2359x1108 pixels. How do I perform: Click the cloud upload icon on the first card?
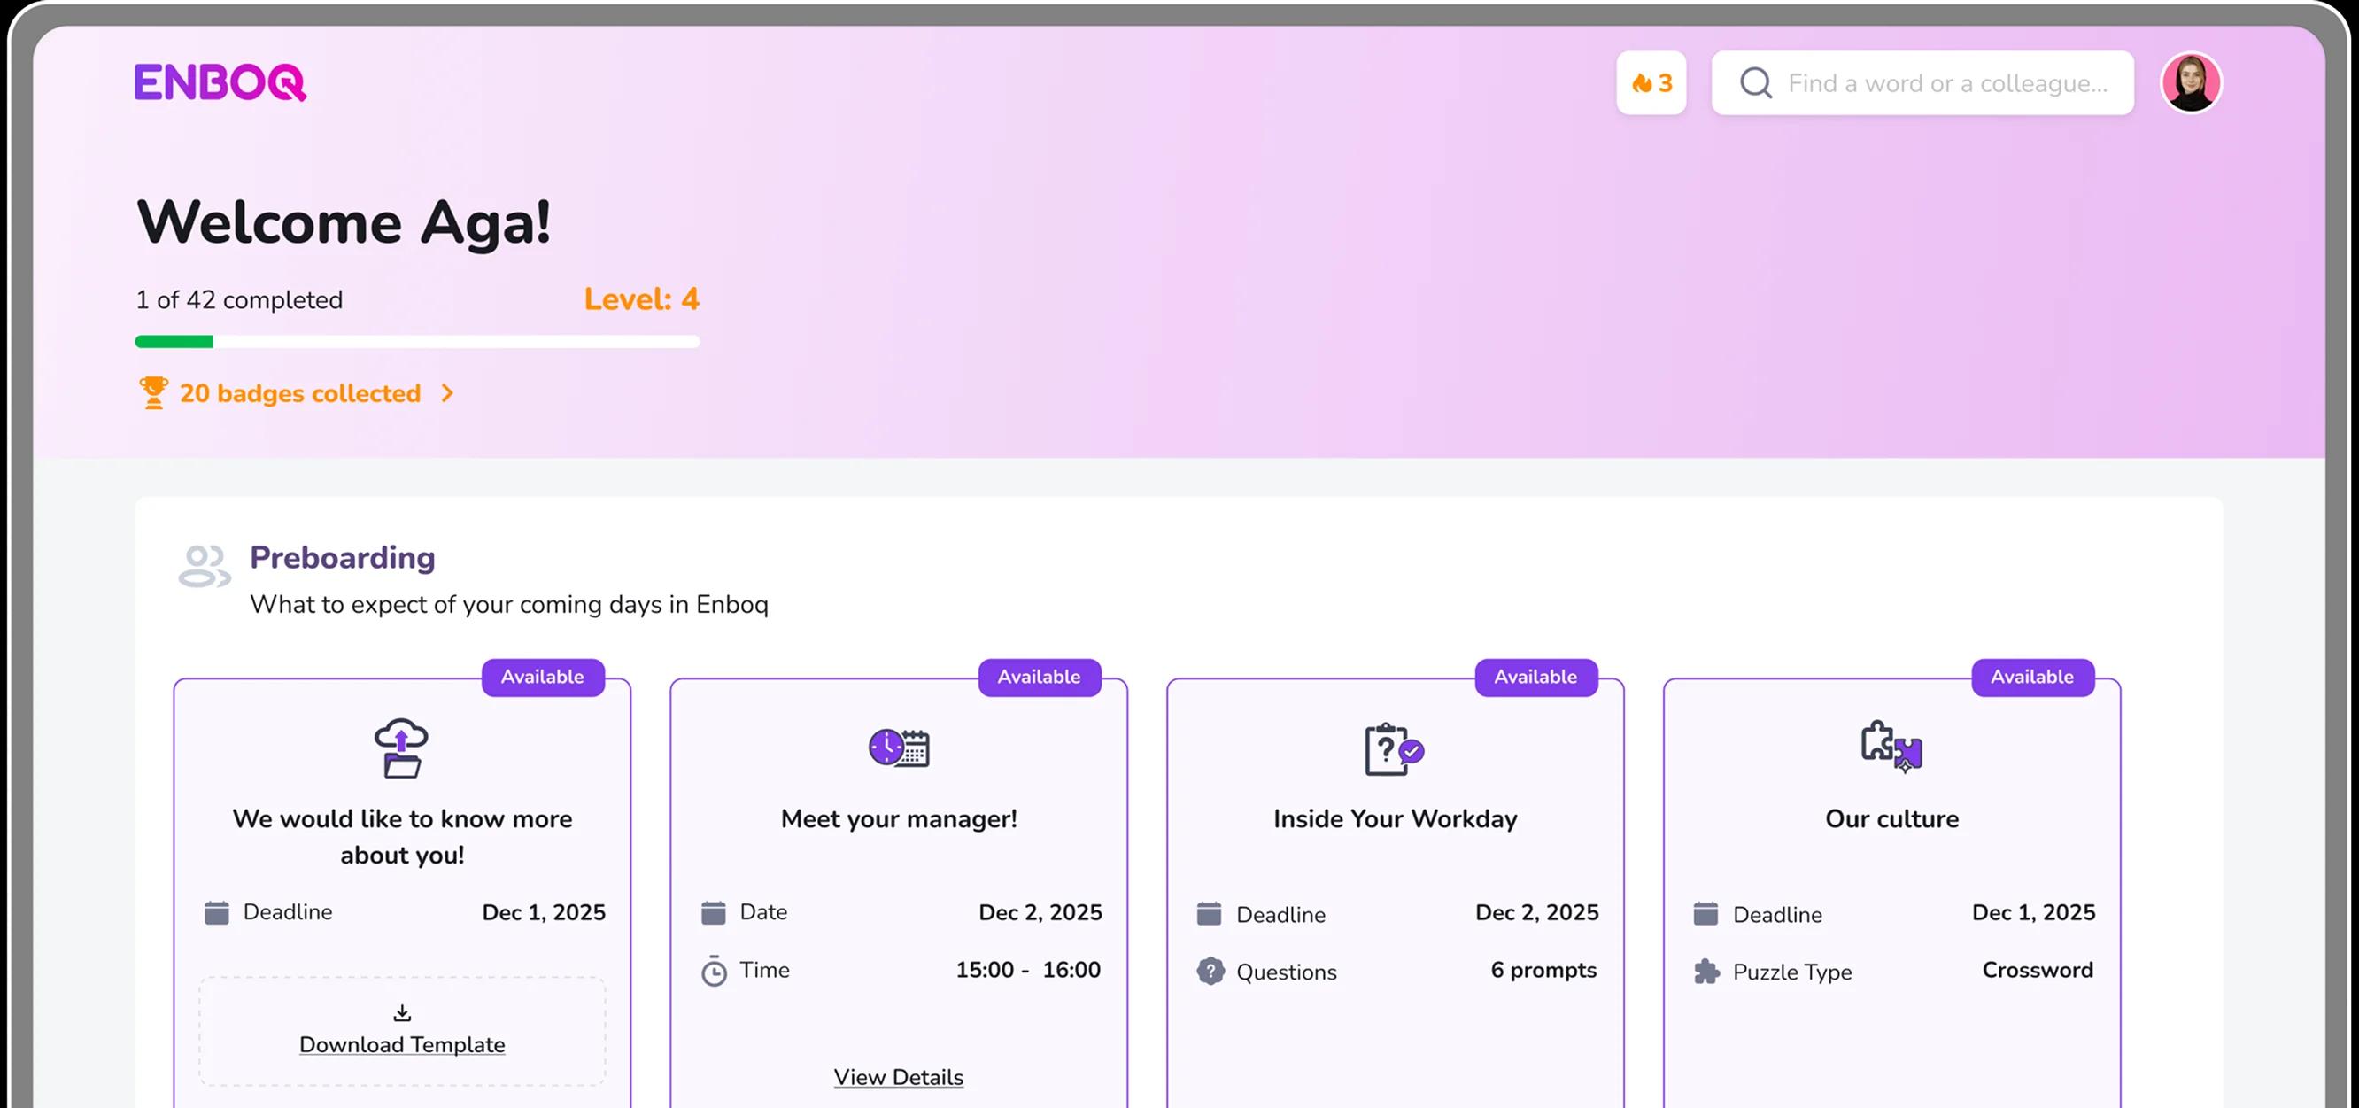(400, 748)
